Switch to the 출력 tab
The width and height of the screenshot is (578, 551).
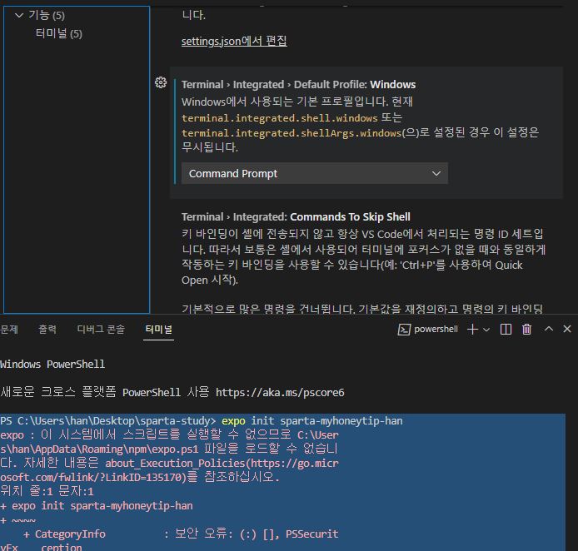47,330
